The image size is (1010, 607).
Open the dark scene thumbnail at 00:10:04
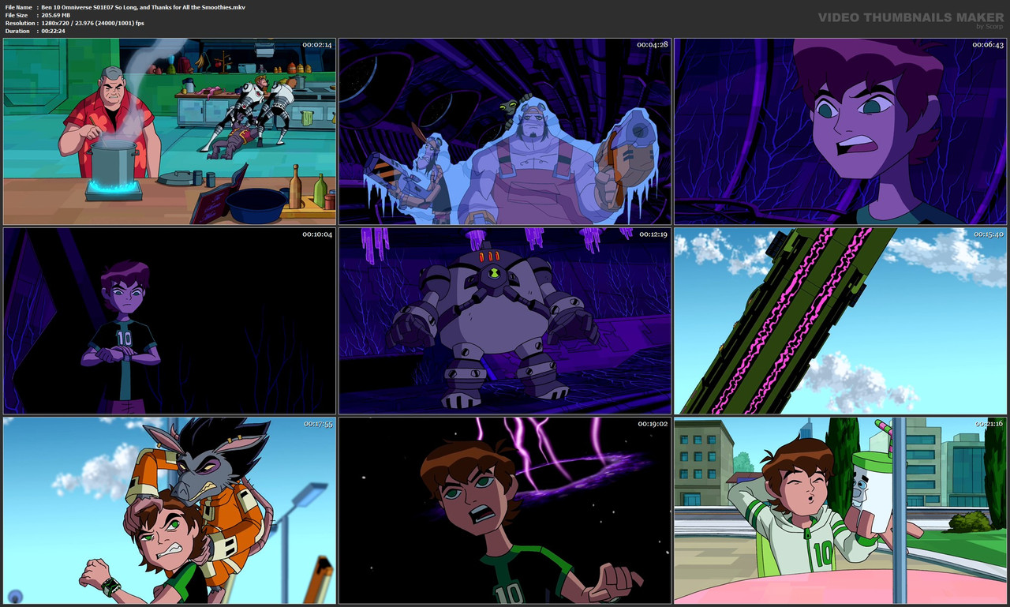[168, 321]
